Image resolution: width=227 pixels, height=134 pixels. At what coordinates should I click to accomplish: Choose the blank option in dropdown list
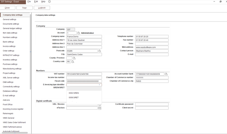tap(84, 89)
